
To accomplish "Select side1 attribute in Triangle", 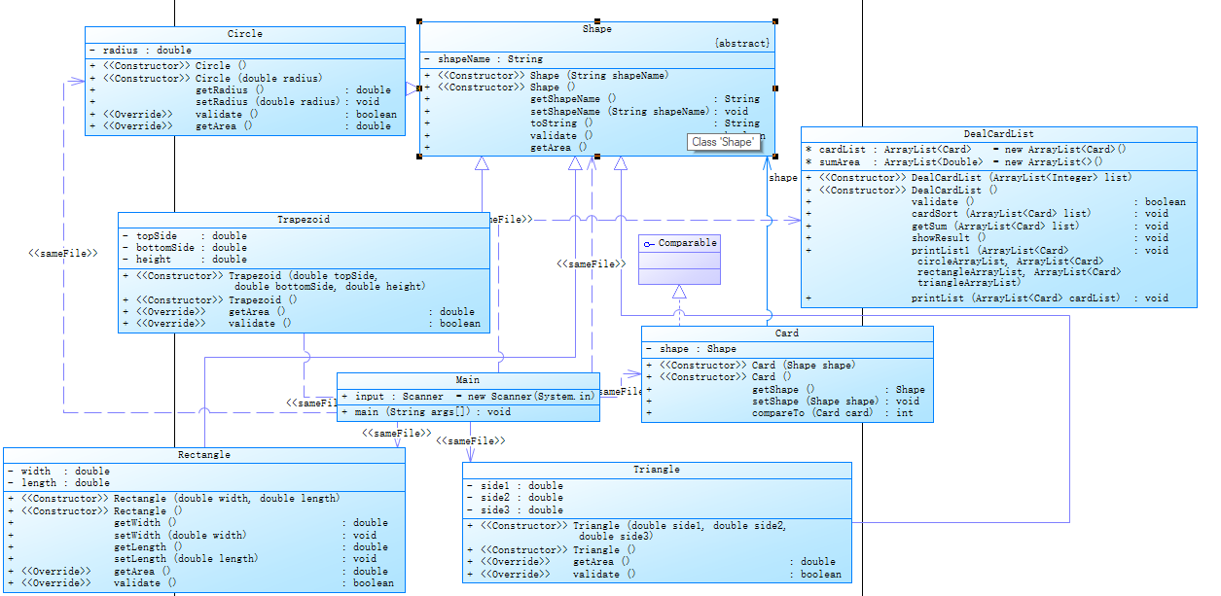I will [516, 486].
